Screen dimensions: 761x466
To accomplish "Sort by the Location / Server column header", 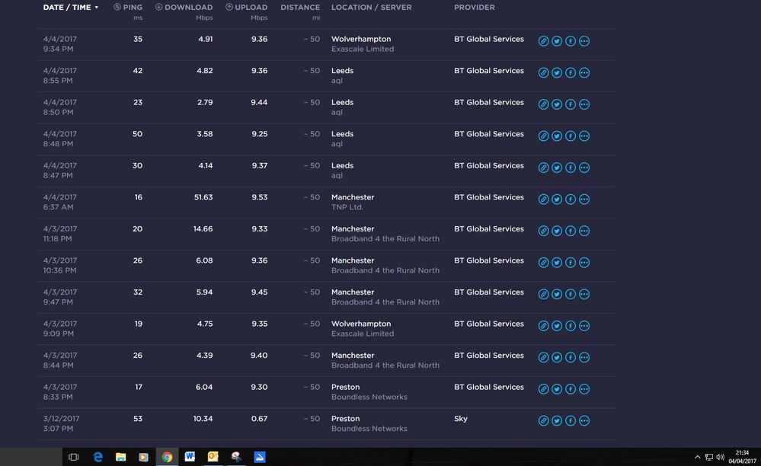I will click(x=371, y=8).
